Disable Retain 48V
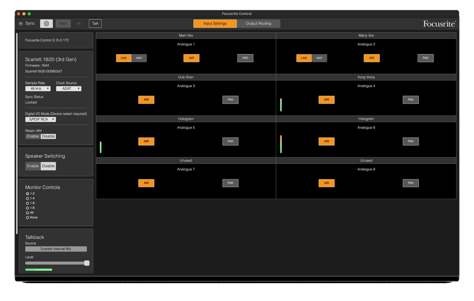Screen dimensions: 474x301 pyautogui.click(x=48, y=136)
